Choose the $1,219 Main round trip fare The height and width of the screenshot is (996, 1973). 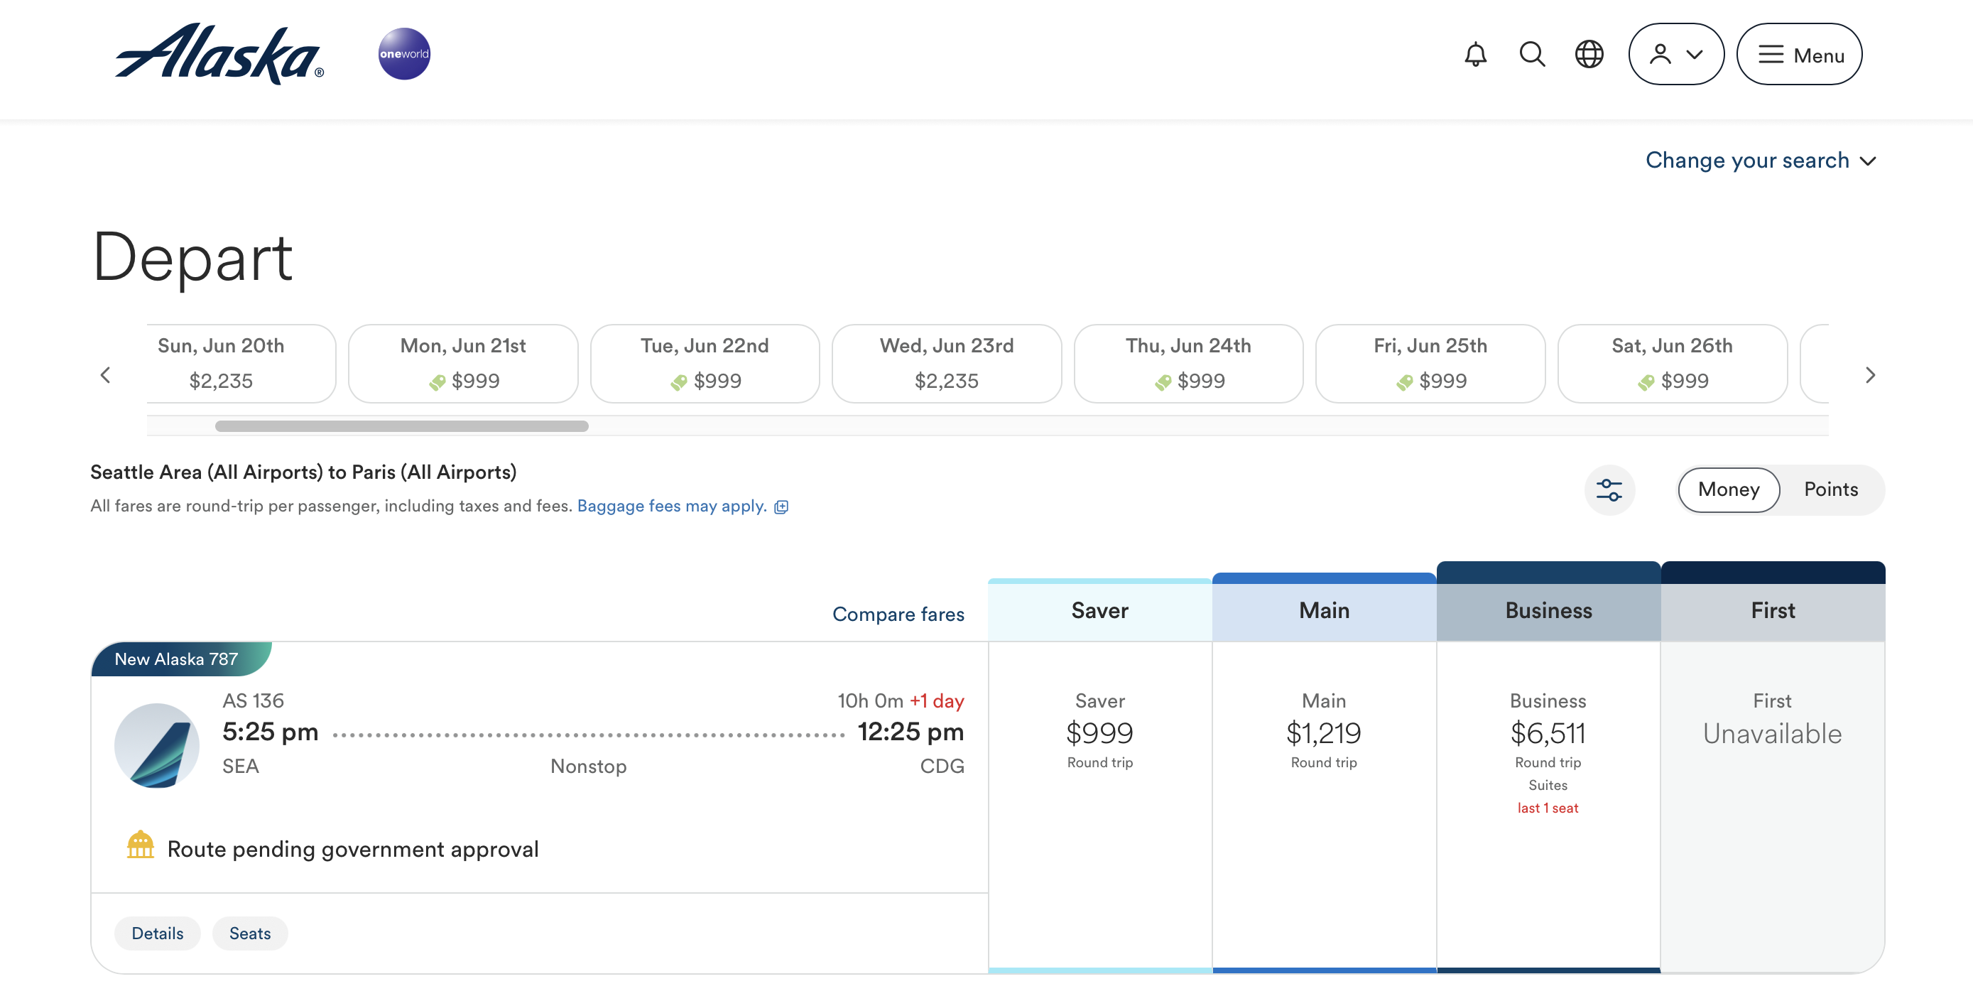click(1324, 807)
